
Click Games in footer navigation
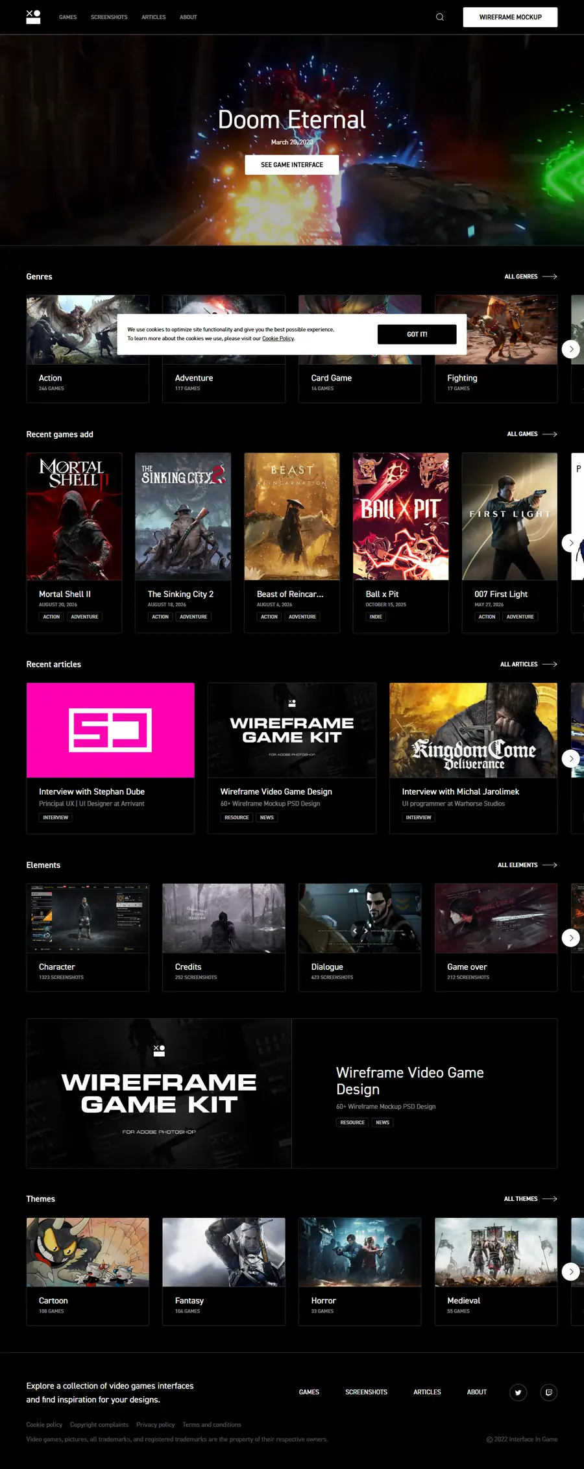pos(309,1392)
